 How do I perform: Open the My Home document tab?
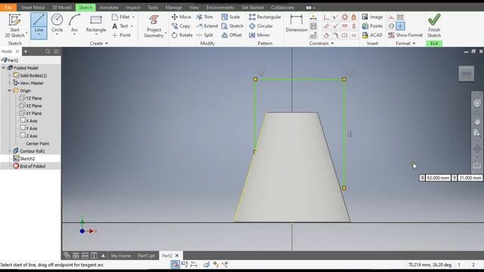pyautogui.click(x=121, y=255)
